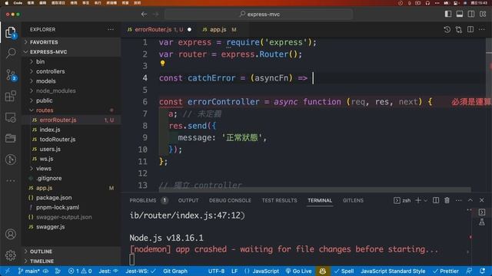The height and width of the screenshot is (276, 492).
Task: Open the Extensions view
Action: click(11, 96)
